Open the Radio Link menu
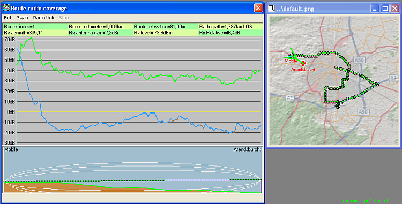This screenshot has height=204, width=402. (x=43, y=18)
